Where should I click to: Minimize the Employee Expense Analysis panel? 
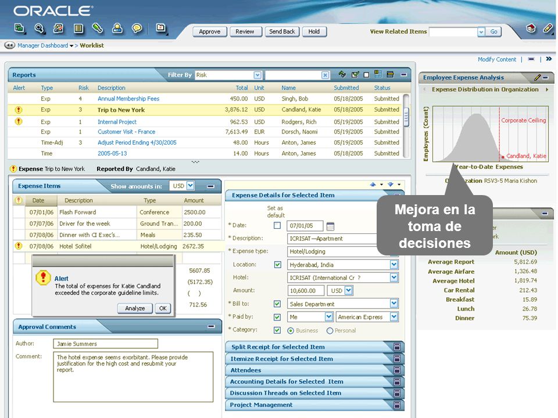(546, 77)
